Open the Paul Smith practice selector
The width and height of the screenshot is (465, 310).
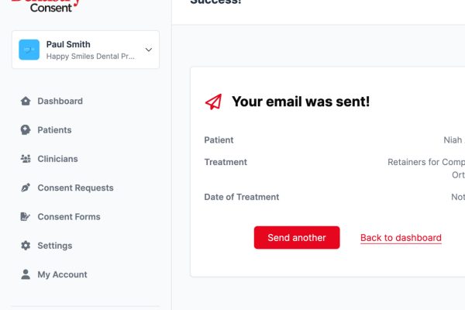click(85, 50)
